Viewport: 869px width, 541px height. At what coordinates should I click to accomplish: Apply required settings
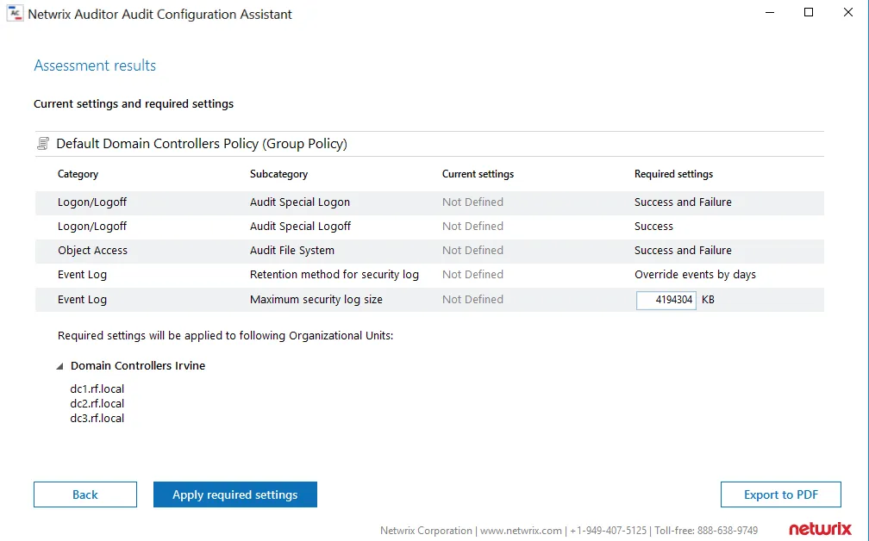(x=235, y=494)
